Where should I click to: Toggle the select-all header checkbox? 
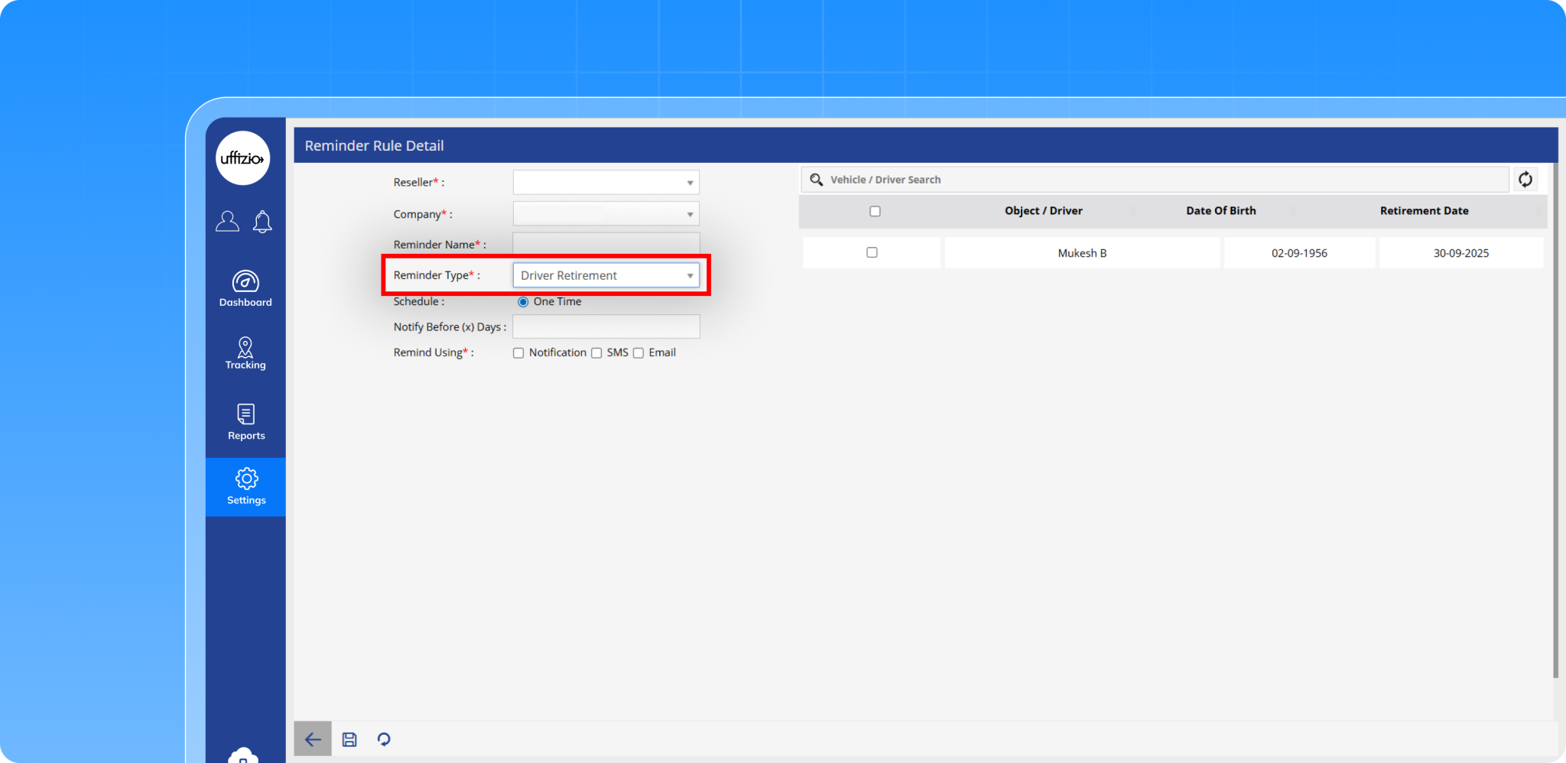[875, 211]
